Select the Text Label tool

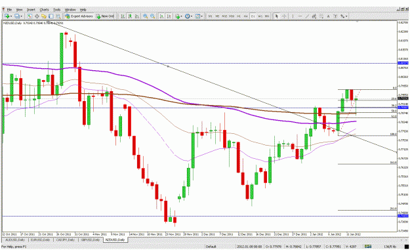(335, 16)
